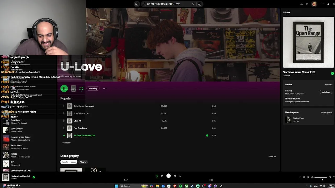Adjust volume slider

(x=321, y=177)
